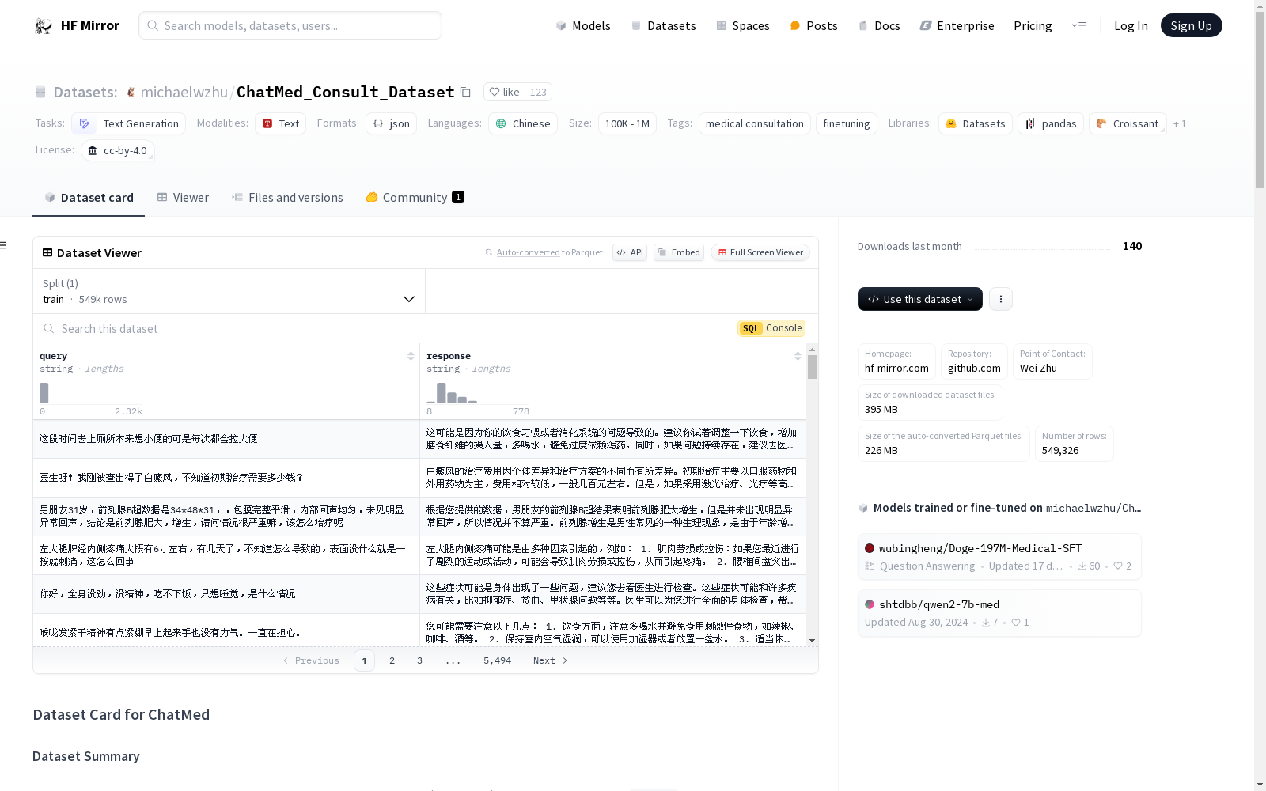
Task: Open Docs in the top navigation
Action: tap(879, 26)
